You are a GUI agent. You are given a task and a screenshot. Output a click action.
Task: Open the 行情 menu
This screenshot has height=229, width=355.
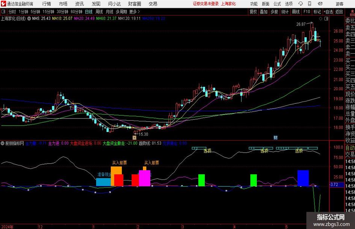click(47, 4)
